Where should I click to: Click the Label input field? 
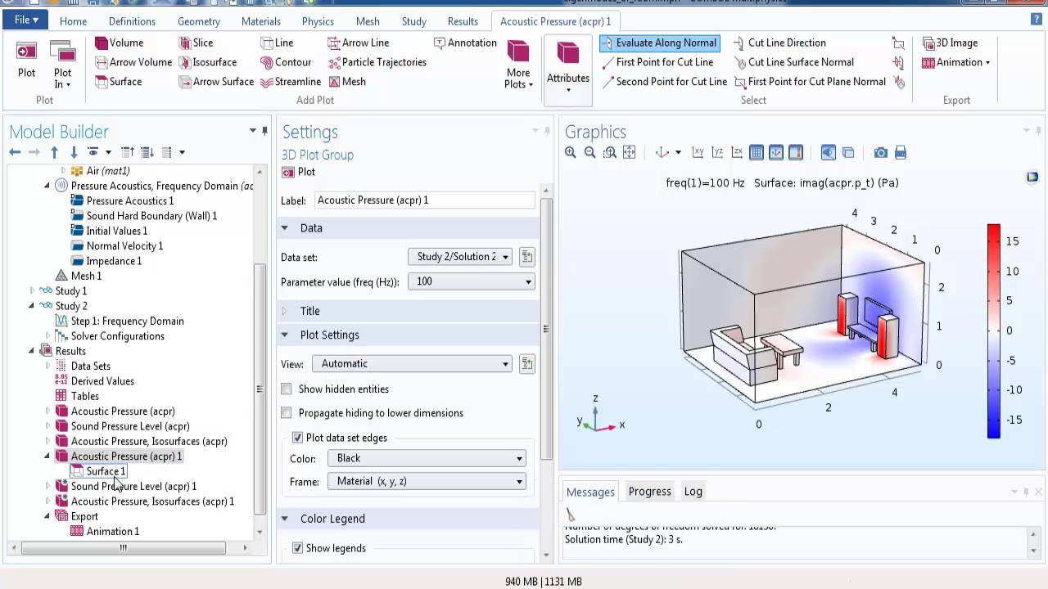pyautogui.click(x=424, y=200)
